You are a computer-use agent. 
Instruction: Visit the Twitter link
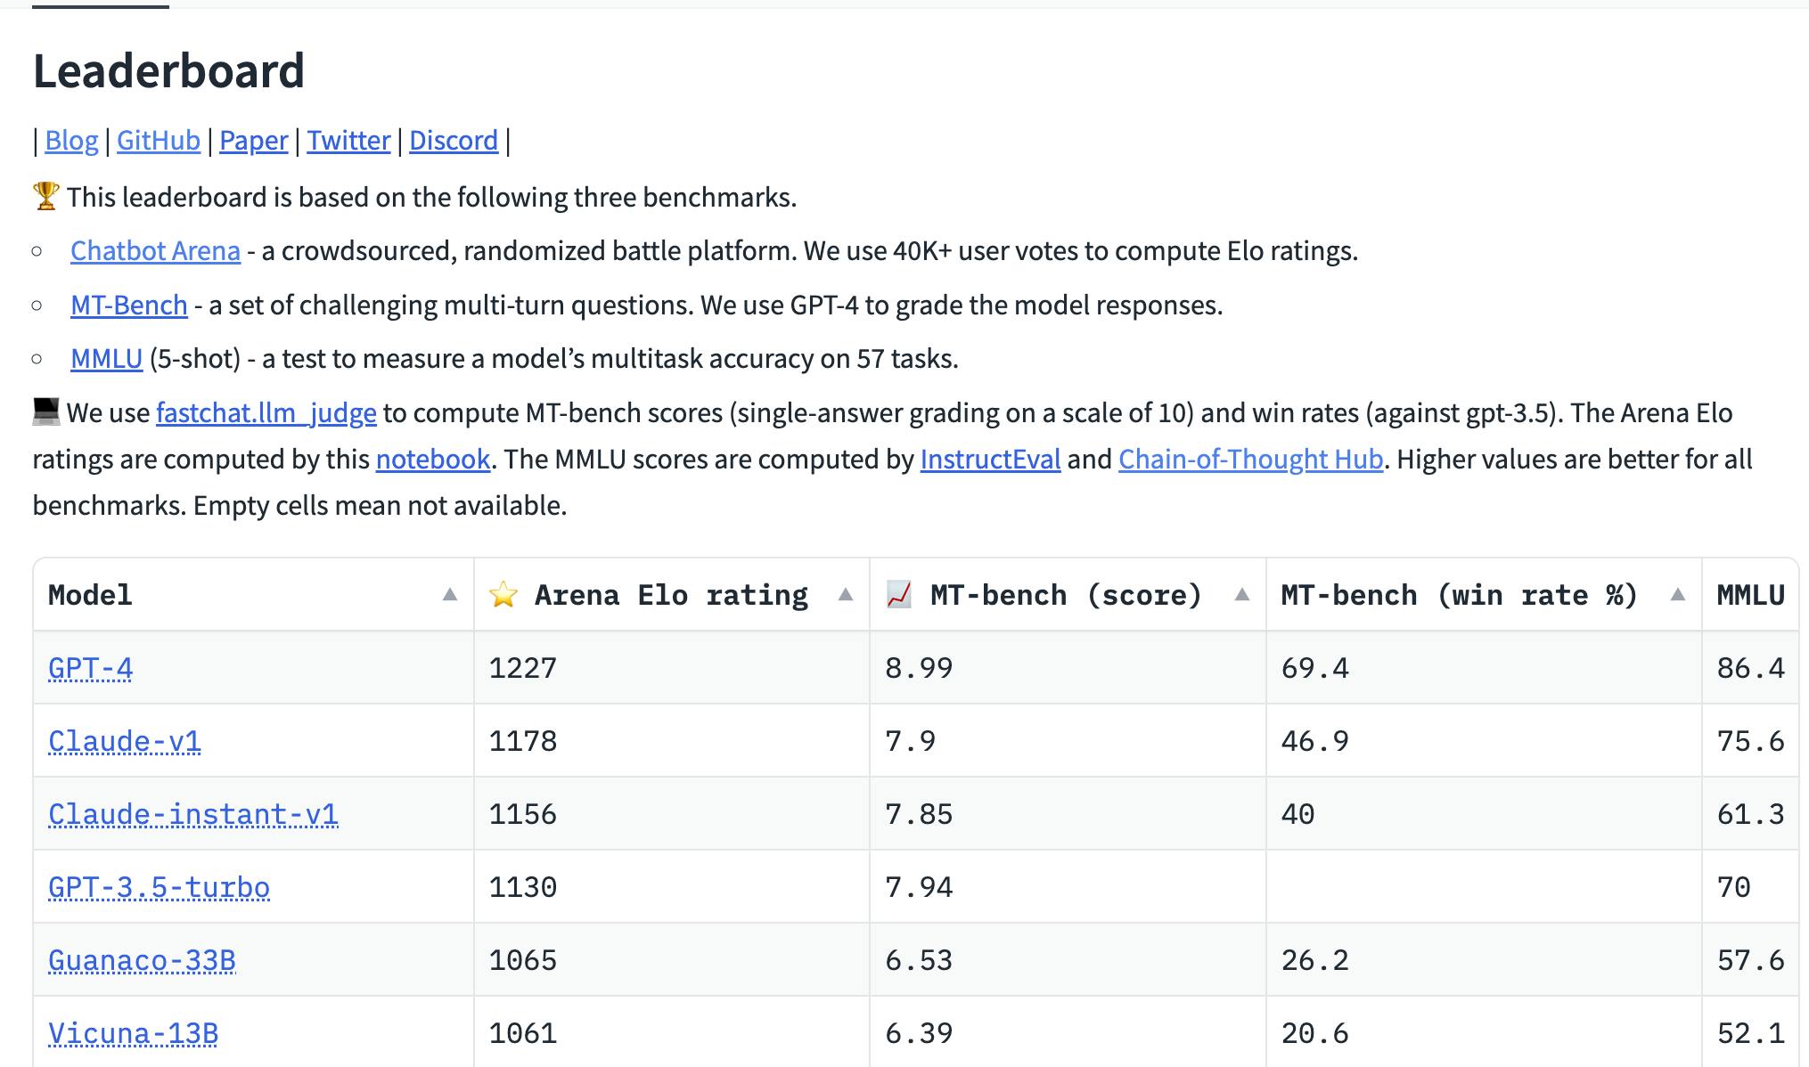(x=348, y=141)
